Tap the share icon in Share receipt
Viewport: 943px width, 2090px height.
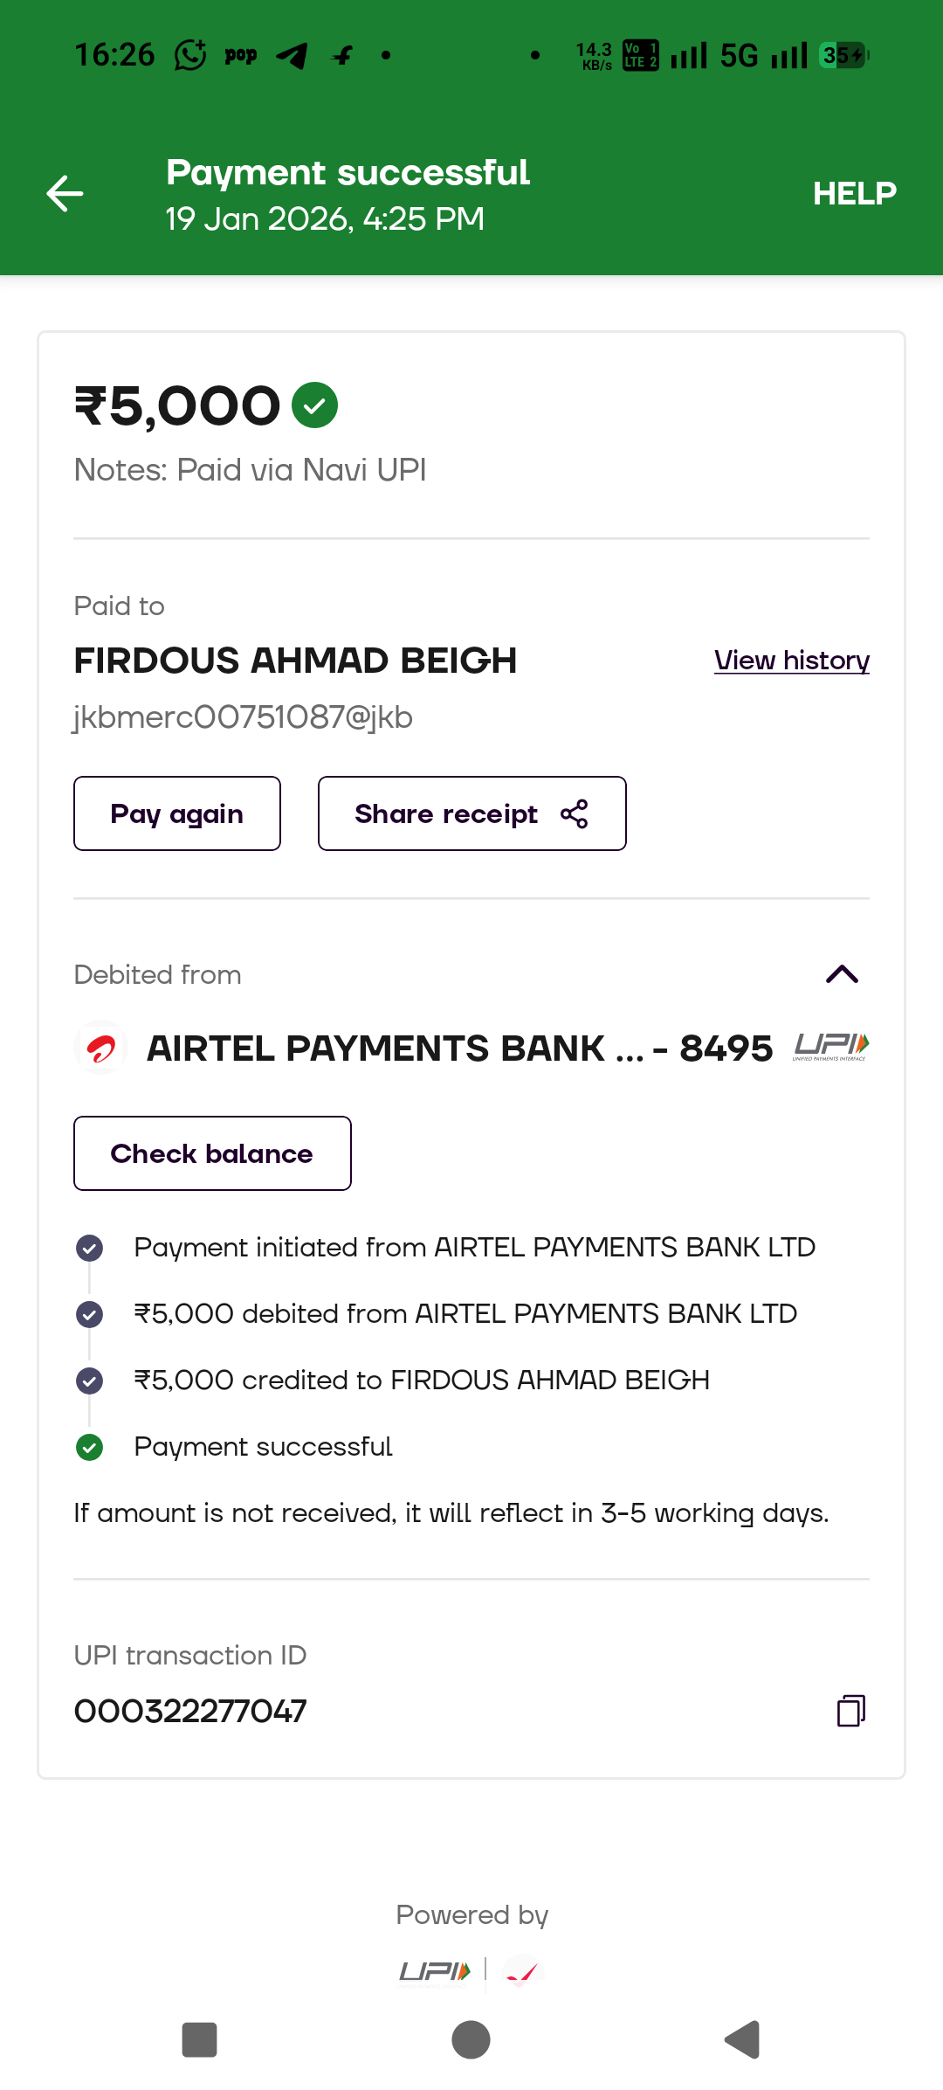574,813
